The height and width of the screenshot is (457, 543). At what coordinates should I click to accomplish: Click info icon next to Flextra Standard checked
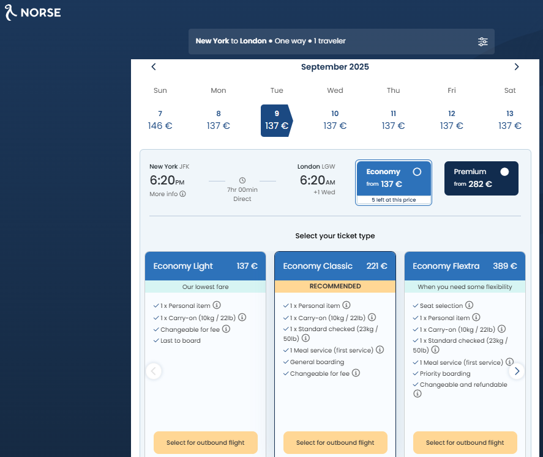[435, 349]
